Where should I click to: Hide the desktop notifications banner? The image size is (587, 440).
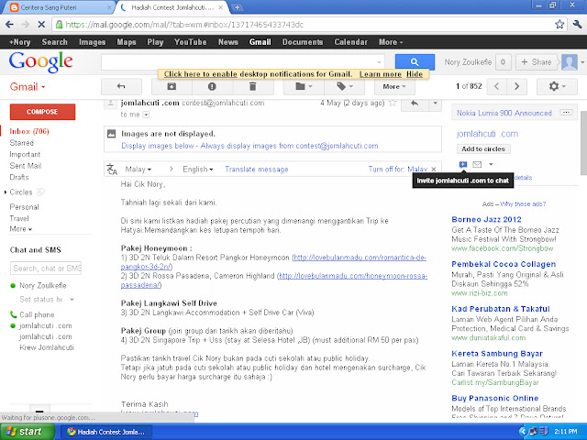pos(415,74)
